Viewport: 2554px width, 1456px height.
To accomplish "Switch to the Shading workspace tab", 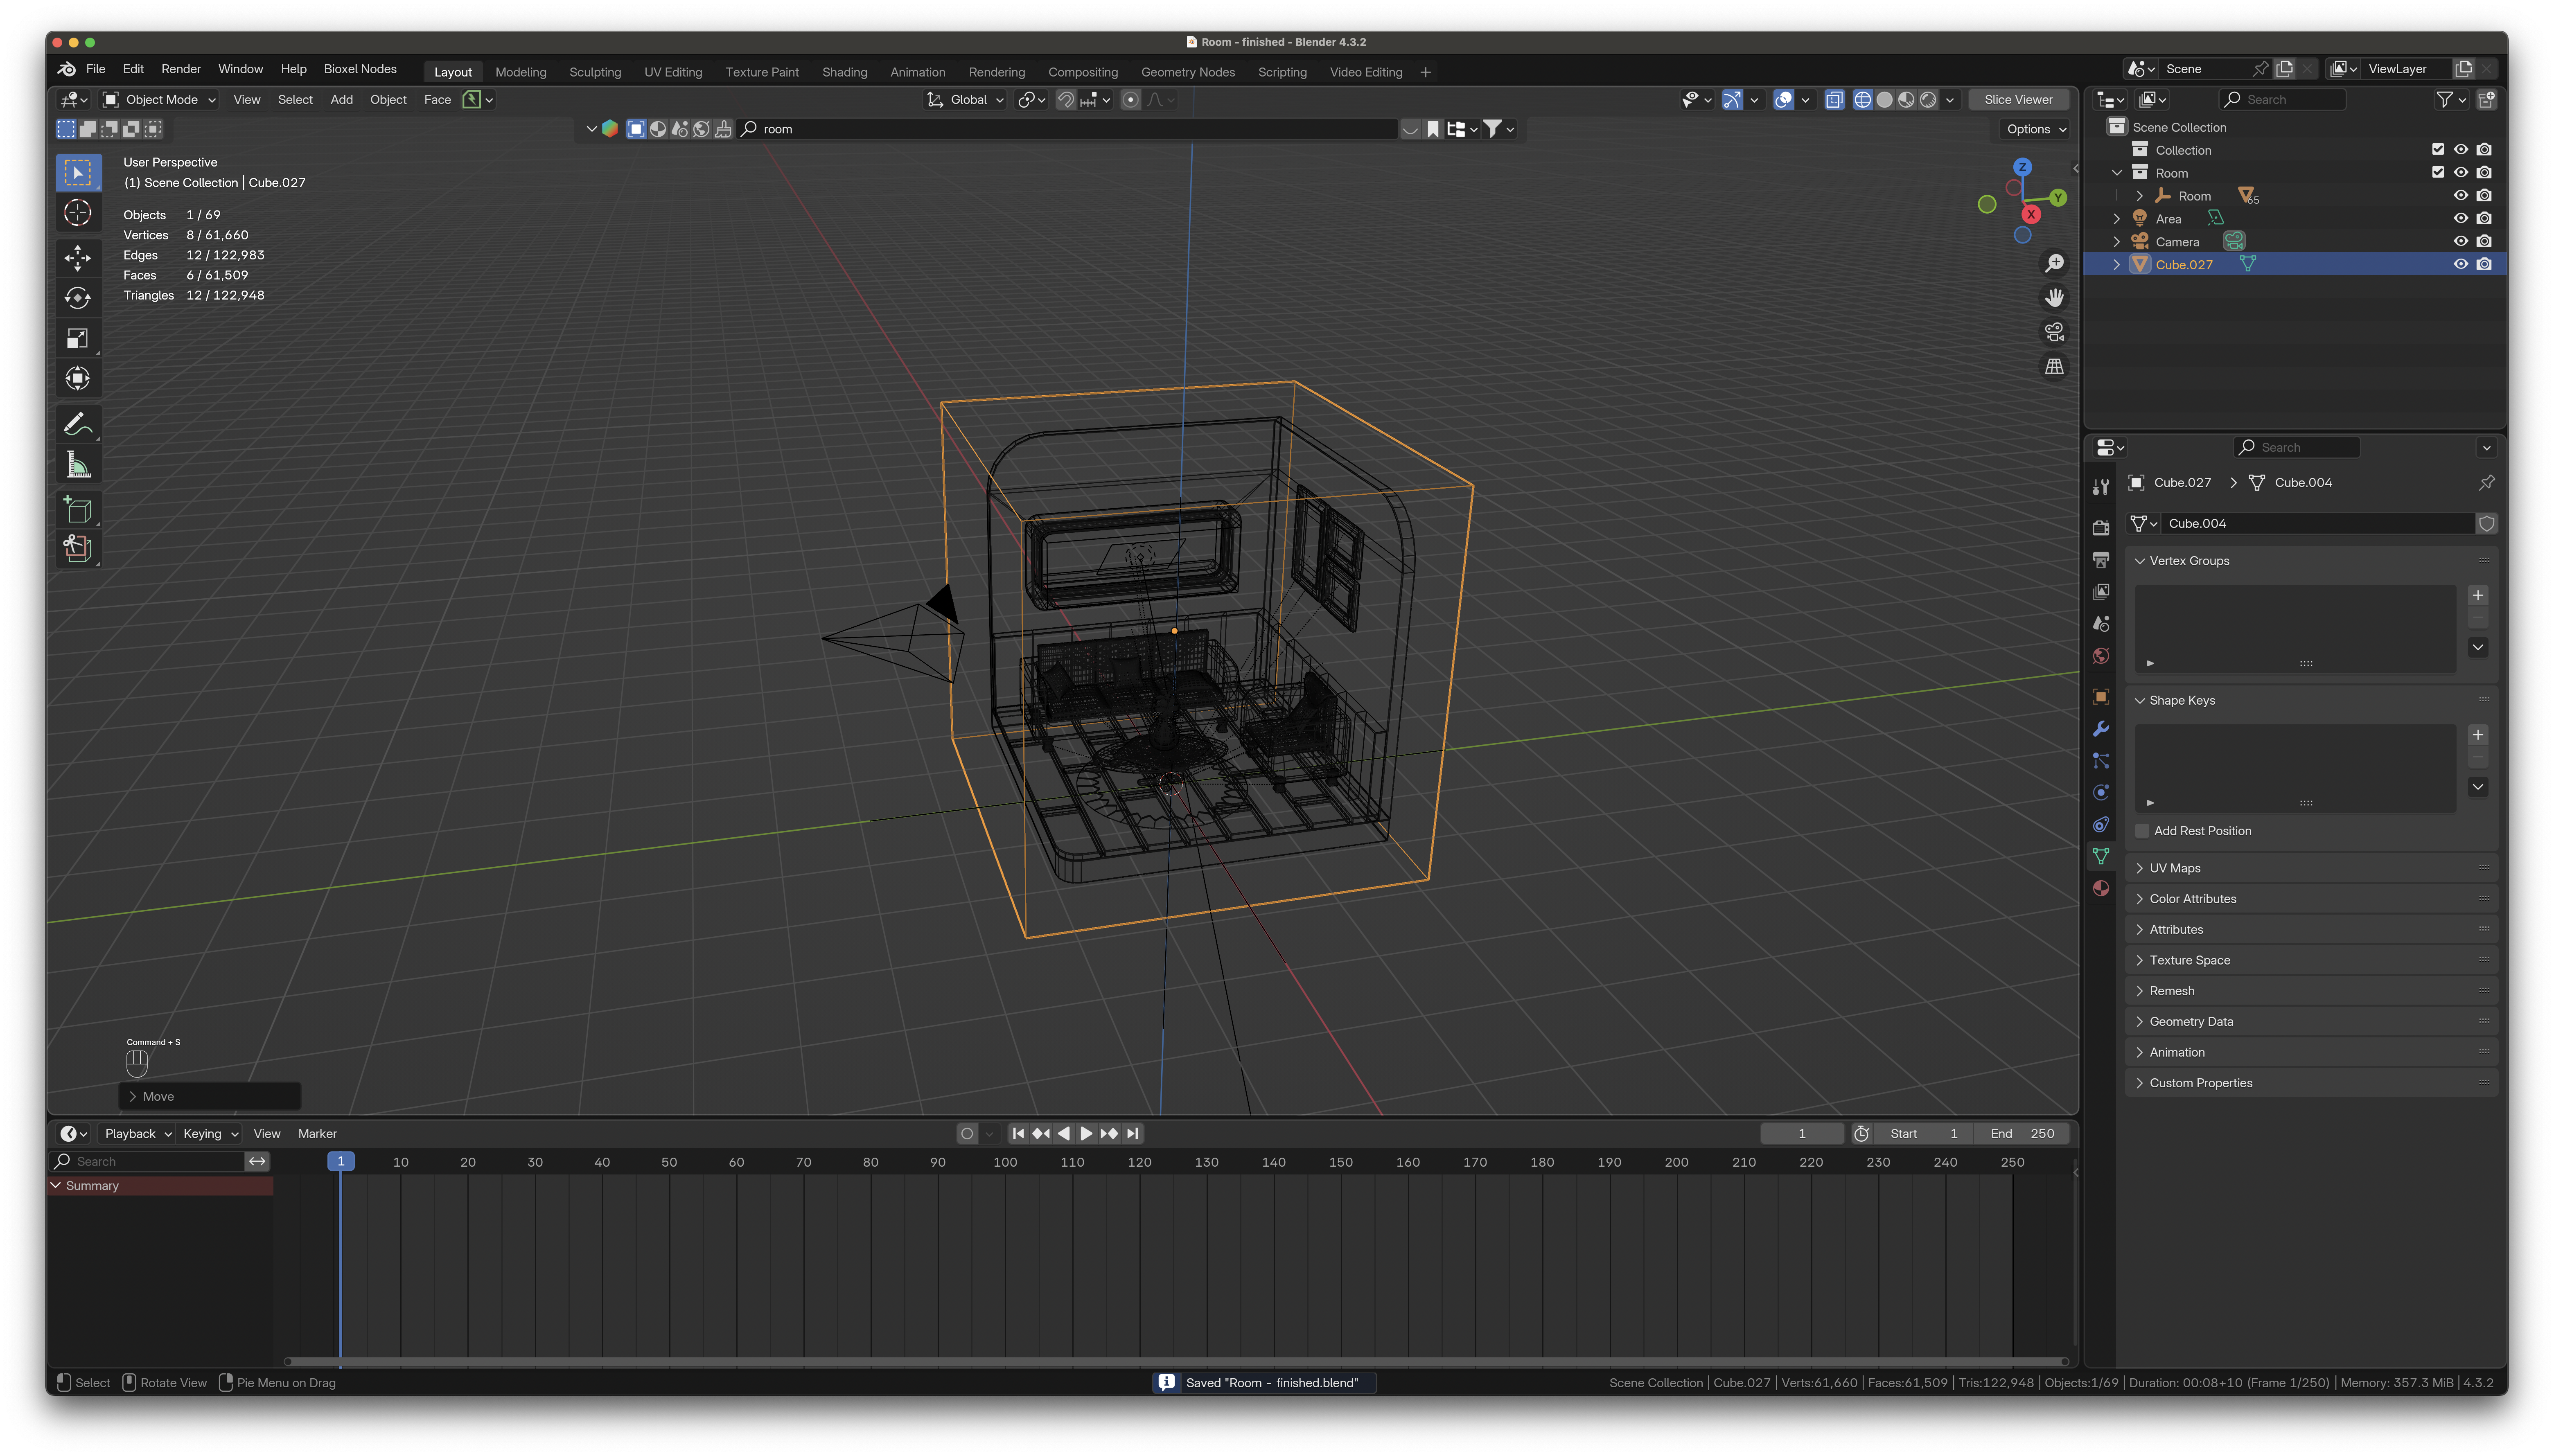I will [x=845, y=72].
